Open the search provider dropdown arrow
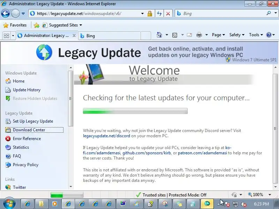The height and width of the screenshot is (209, 279). click(276, 13)
